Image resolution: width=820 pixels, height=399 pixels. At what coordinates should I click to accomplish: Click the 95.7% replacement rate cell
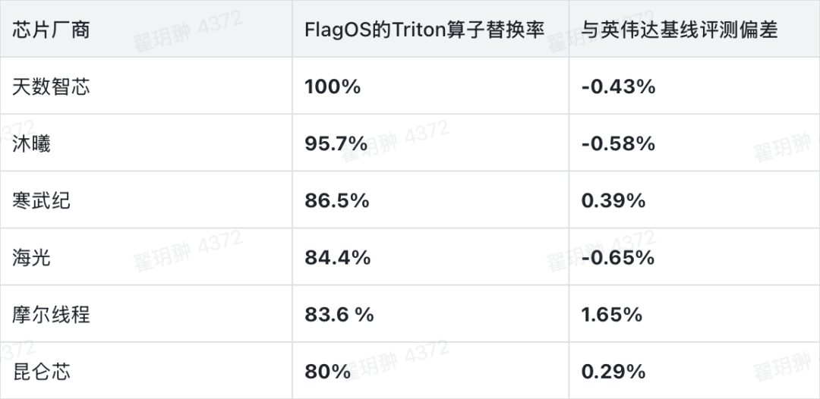336,143
